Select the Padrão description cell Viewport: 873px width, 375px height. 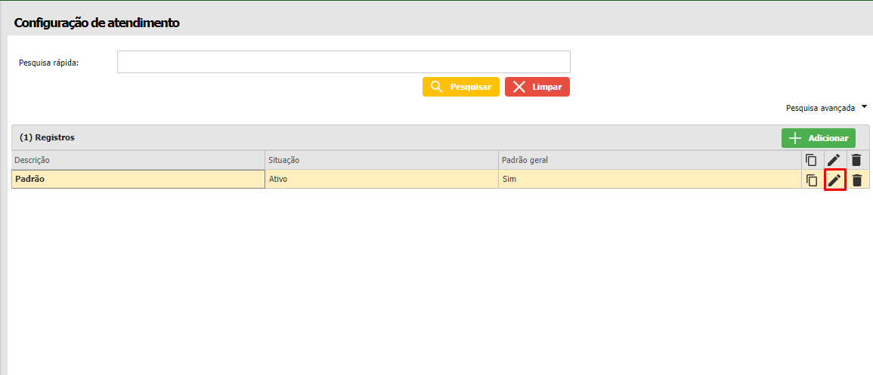click(138, 180)
